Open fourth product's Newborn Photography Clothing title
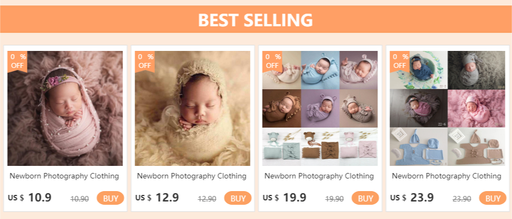512x219 pixels. (x=447, y=176)
